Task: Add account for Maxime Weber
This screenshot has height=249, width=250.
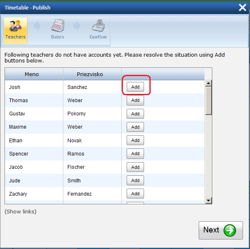Action: (135, 127)
